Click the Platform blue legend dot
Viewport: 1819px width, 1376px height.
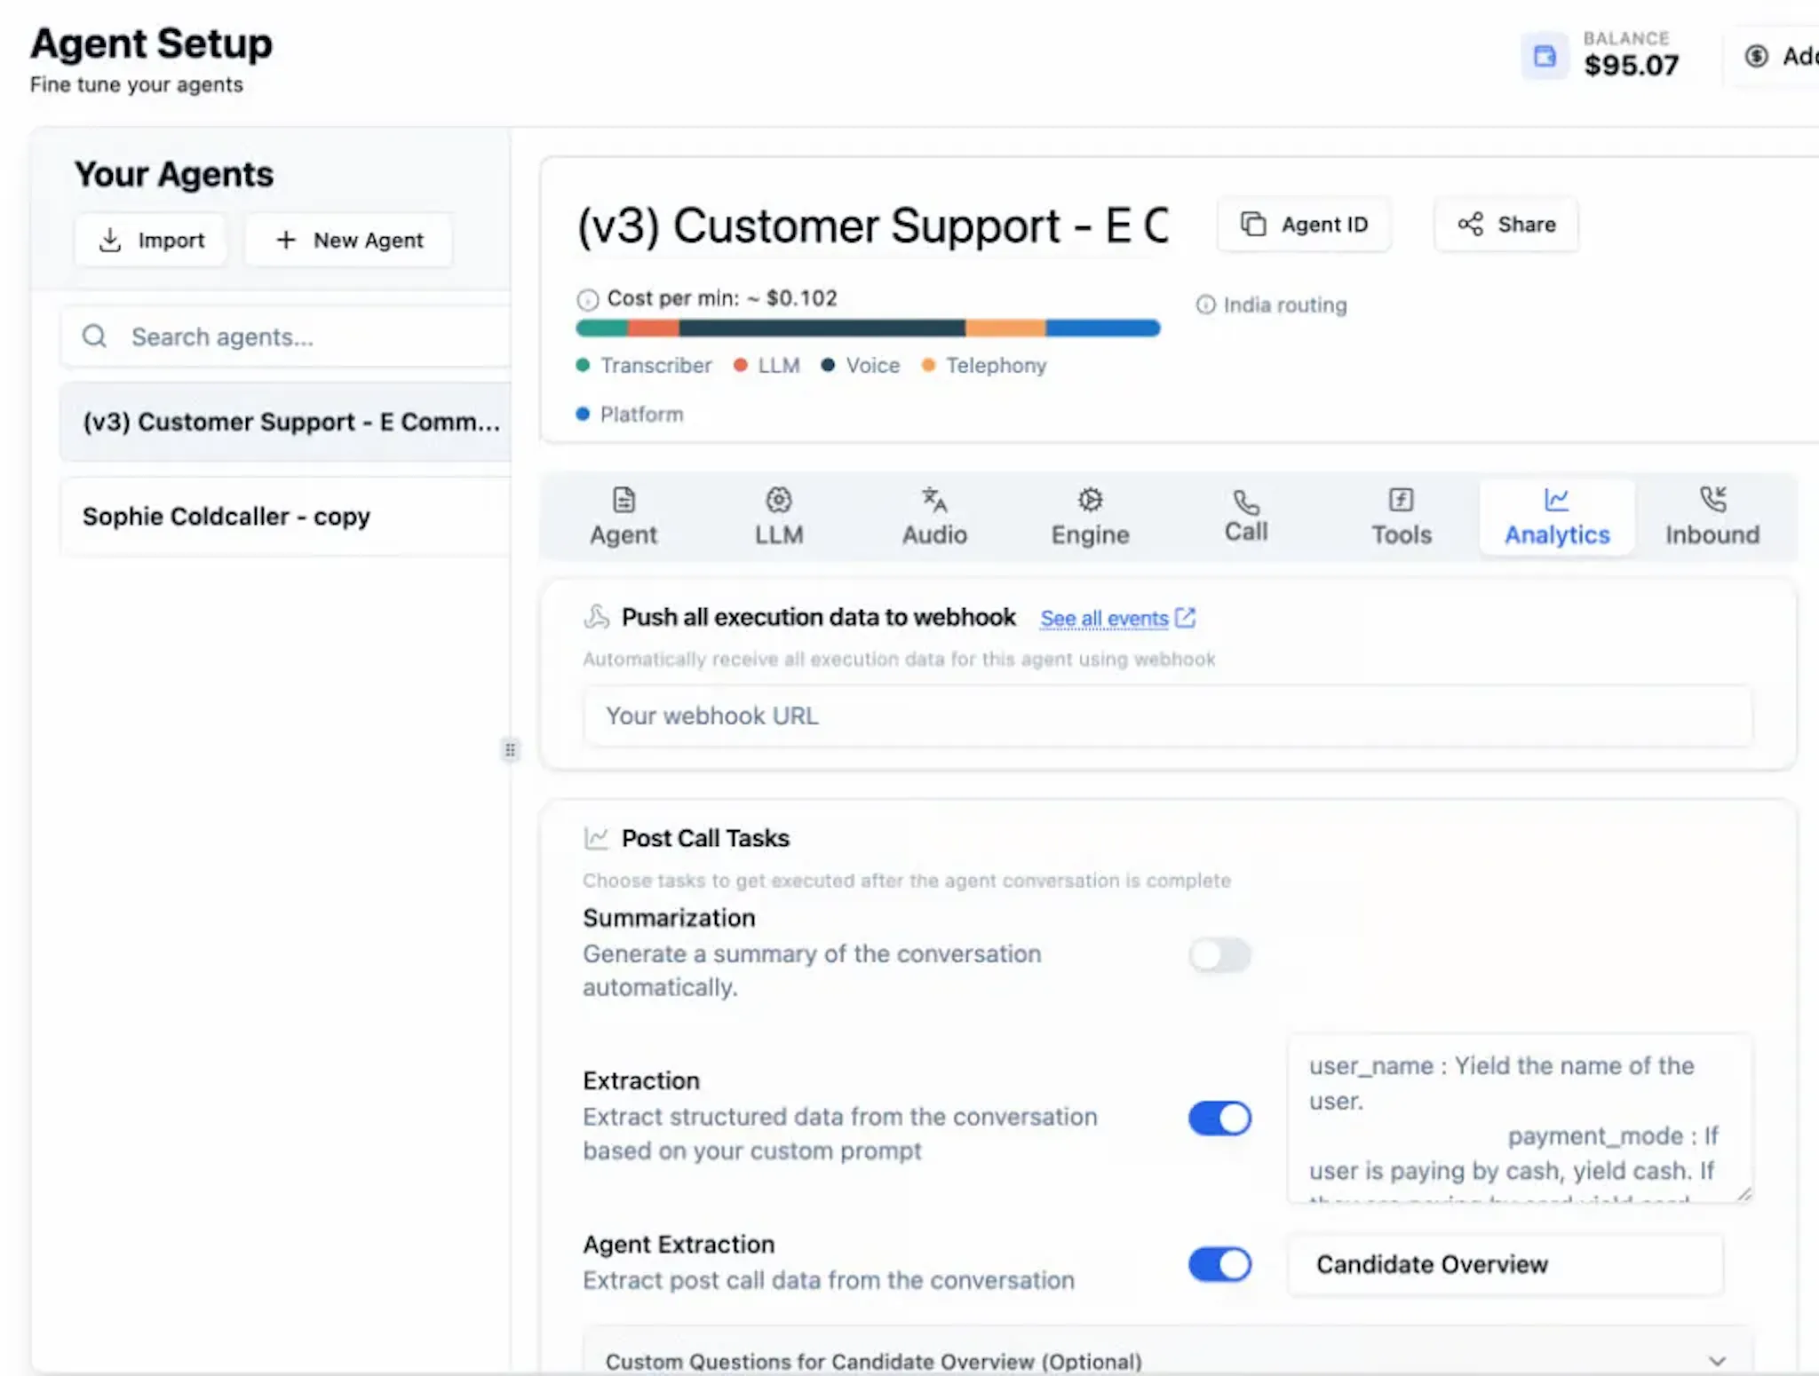click(583, 414)
